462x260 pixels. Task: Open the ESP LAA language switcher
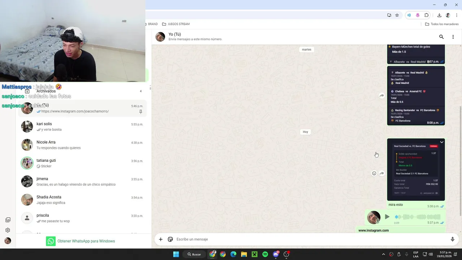tap(416, 254)
